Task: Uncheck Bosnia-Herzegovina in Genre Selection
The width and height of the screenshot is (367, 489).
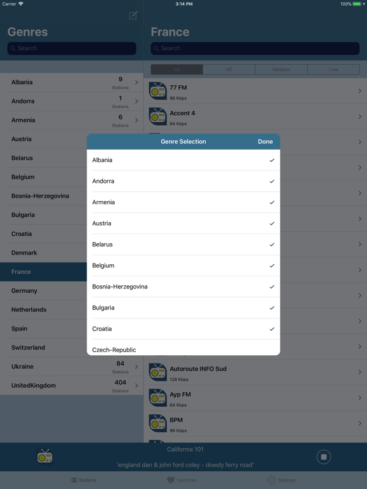Action: (272, 287)
